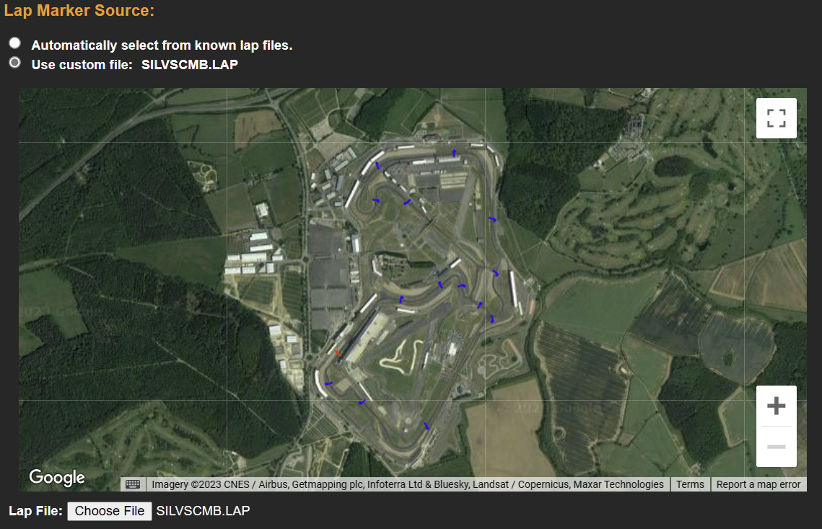822x529 pixels.
Task: Zoom out of the map
Action: point(776,447)
